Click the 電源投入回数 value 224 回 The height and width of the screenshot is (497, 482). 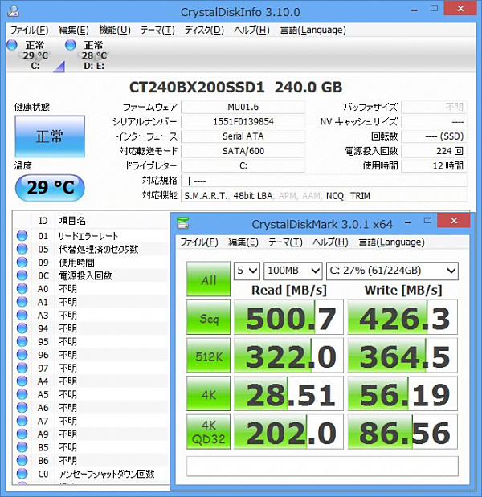click(434, 151)
